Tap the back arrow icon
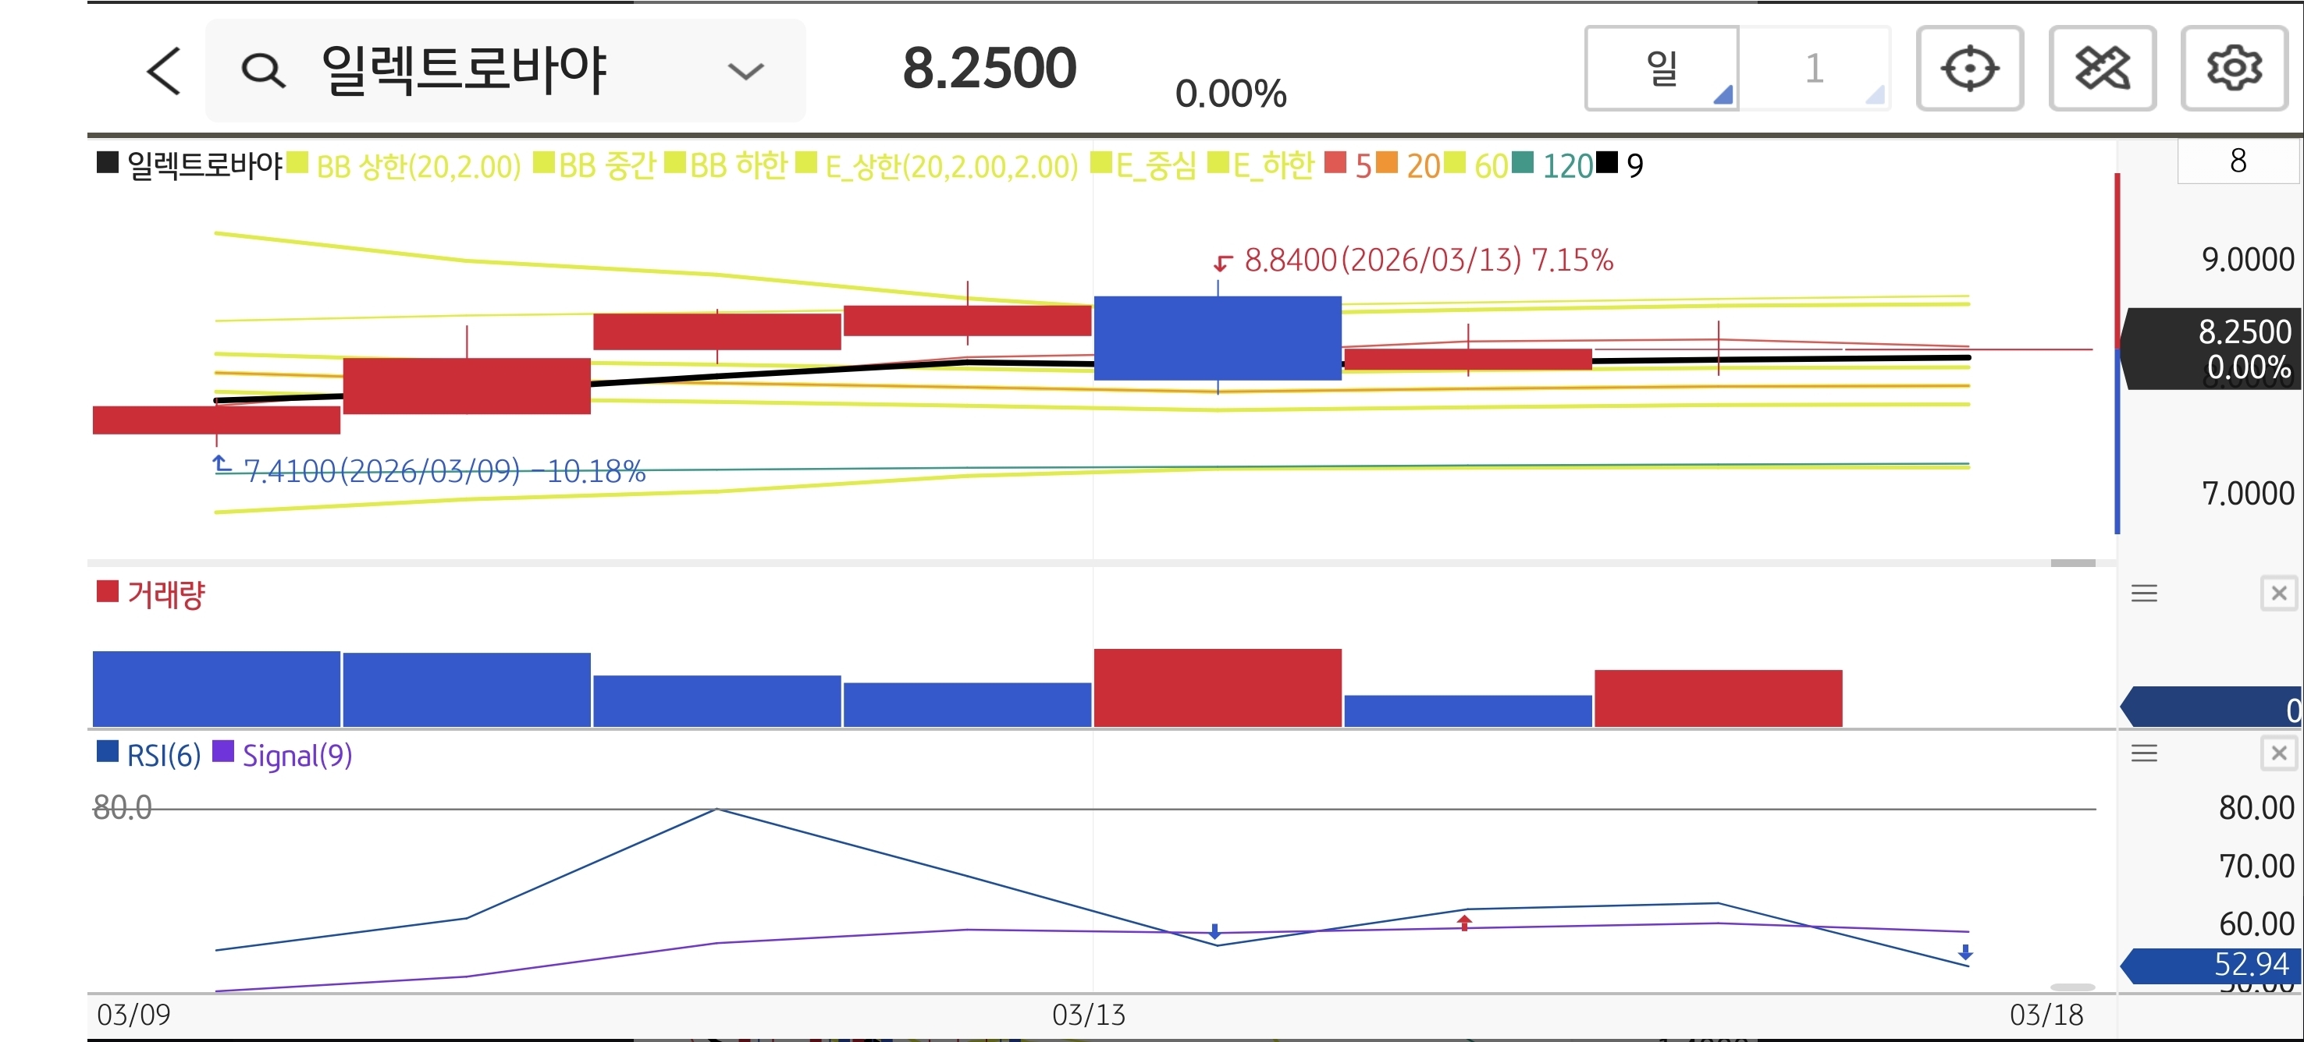The height and width of the screenshot is (1042, 2304). pos(164,71)
